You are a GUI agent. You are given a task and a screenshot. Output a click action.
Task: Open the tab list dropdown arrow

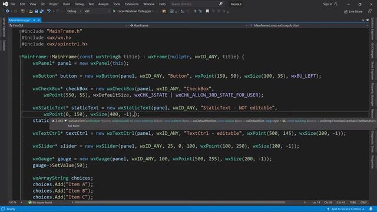(363, 20)
